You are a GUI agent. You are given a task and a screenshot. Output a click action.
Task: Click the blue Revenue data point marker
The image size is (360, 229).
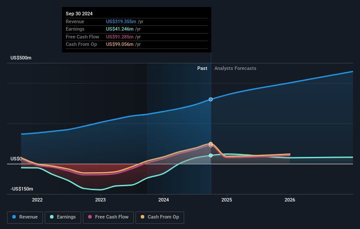click(x=210, y=99)
